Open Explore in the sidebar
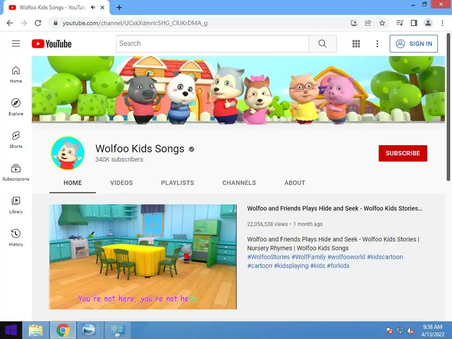This screenshot has height=339, width=452. [x=16, y=107]
